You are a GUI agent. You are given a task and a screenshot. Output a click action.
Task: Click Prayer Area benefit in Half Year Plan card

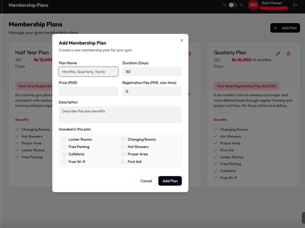pyautogui.click(x=31, y=143)
